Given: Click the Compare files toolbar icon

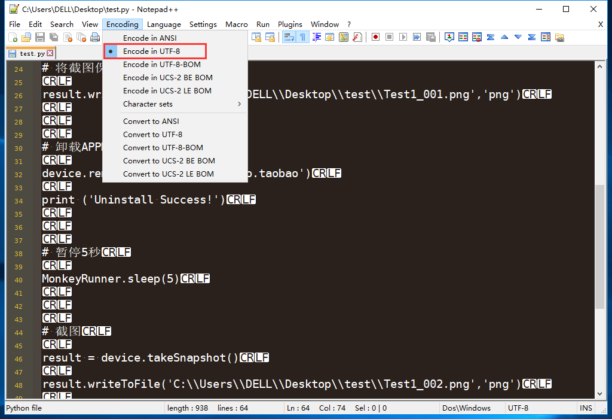Looking at the screenshot, I should (463, 38).
